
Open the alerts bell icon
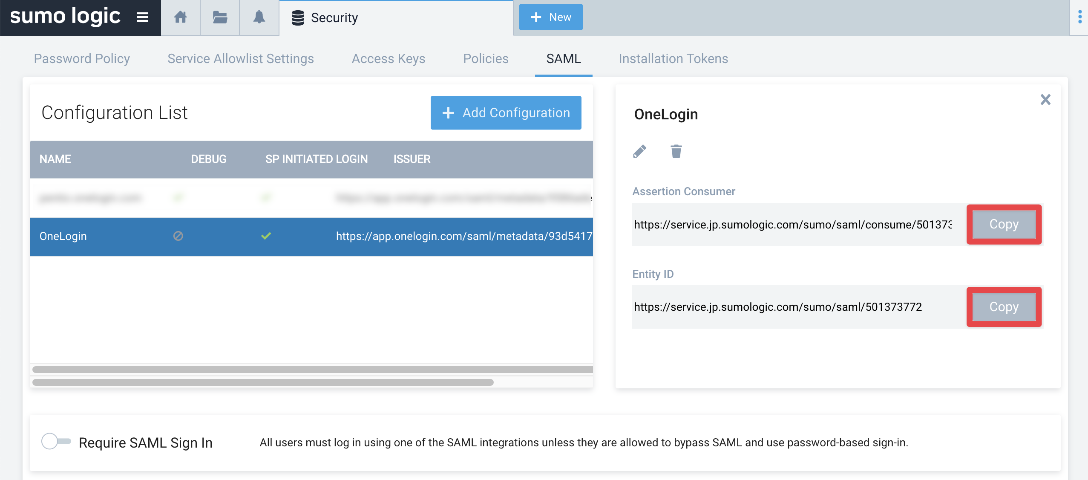[x=259, y=17]
